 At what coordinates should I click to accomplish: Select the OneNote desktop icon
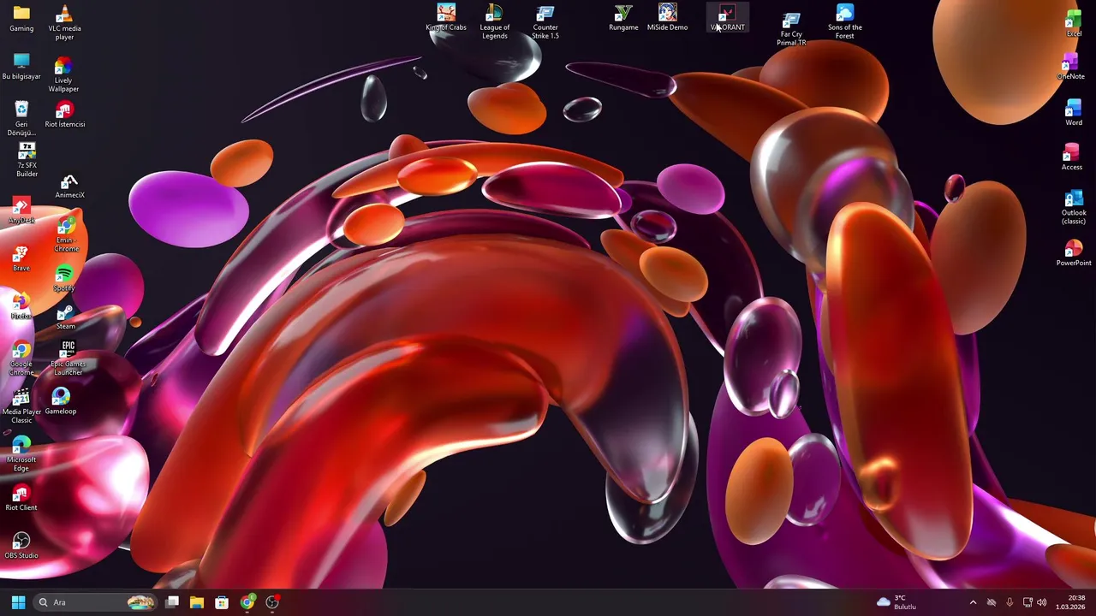1070,67
